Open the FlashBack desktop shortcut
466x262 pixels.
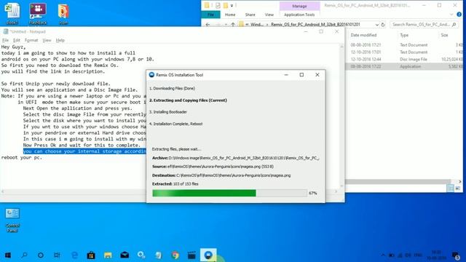click(x=38, y=13)
